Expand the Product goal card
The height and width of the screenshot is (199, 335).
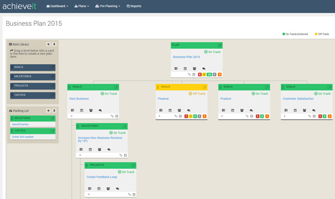222,116
